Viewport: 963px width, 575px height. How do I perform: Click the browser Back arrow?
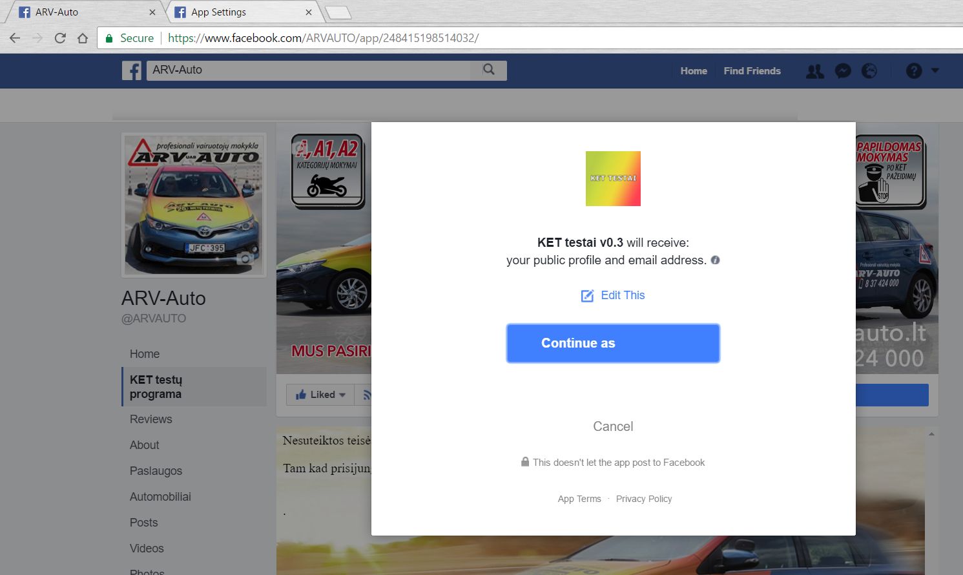tap(15, 38)
